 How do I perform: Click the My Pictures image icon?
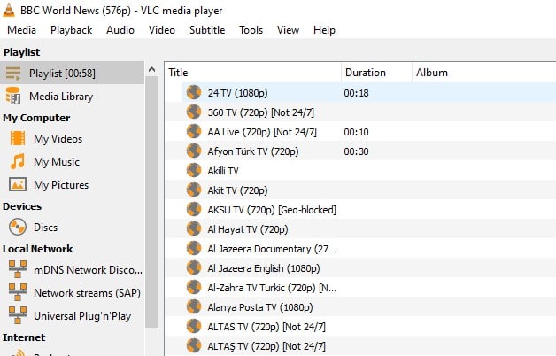(x=18, y=184)
